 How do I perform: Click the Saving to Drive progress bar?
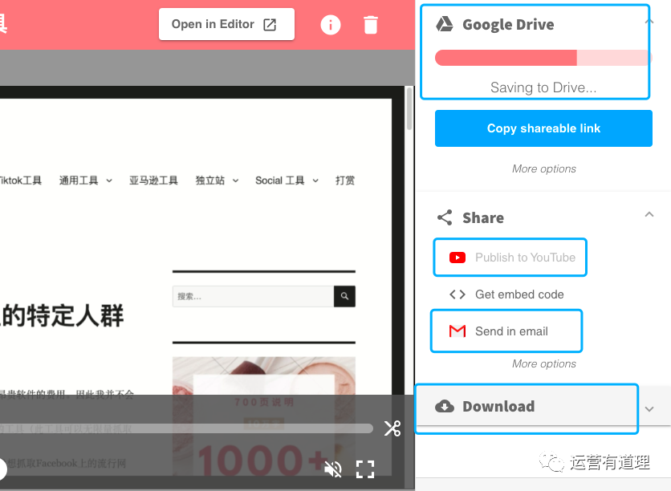point(543,58)
